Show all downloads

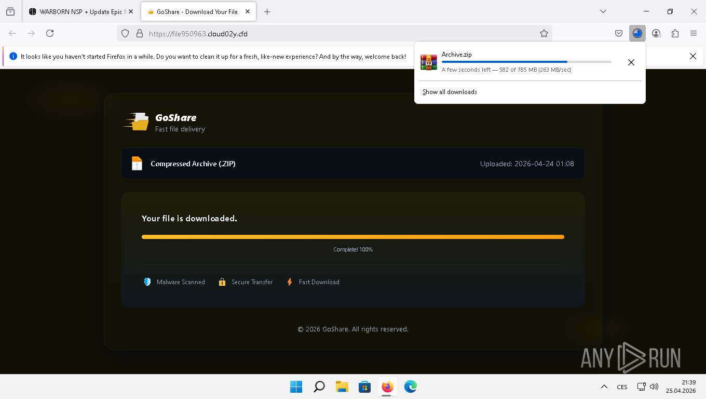tap(450, 92)
